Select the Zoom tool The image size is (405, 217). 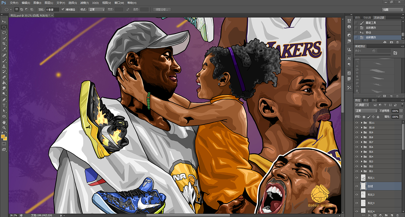pos(4,127)
